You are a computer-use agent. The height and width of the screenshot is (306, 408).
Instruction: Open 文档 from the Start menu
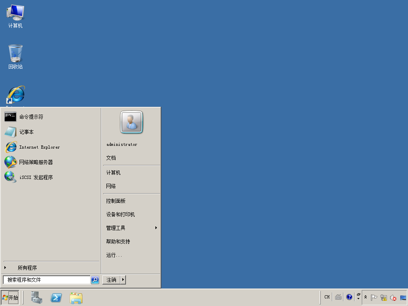coord(131,158)
